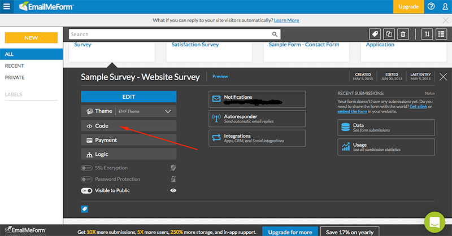Open the Data submissions box

[386, 128]
